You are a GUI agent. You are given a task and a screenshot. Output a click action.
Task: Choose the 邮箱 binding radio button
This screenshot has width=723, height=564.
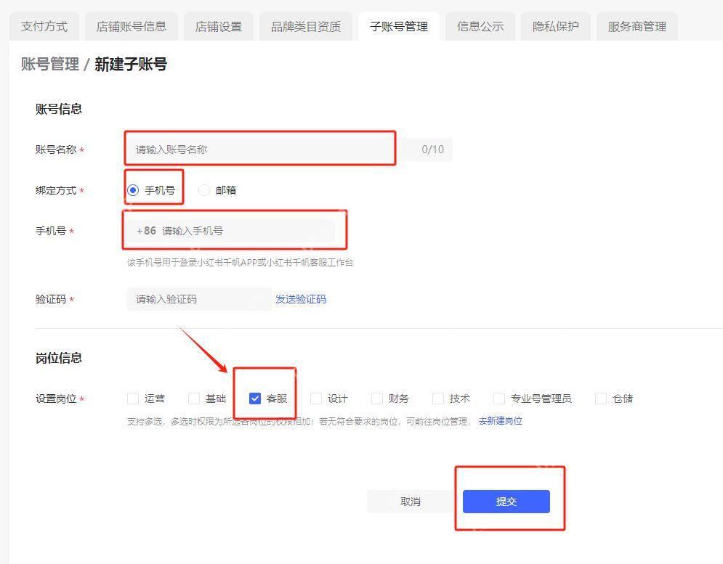[203, 190]
